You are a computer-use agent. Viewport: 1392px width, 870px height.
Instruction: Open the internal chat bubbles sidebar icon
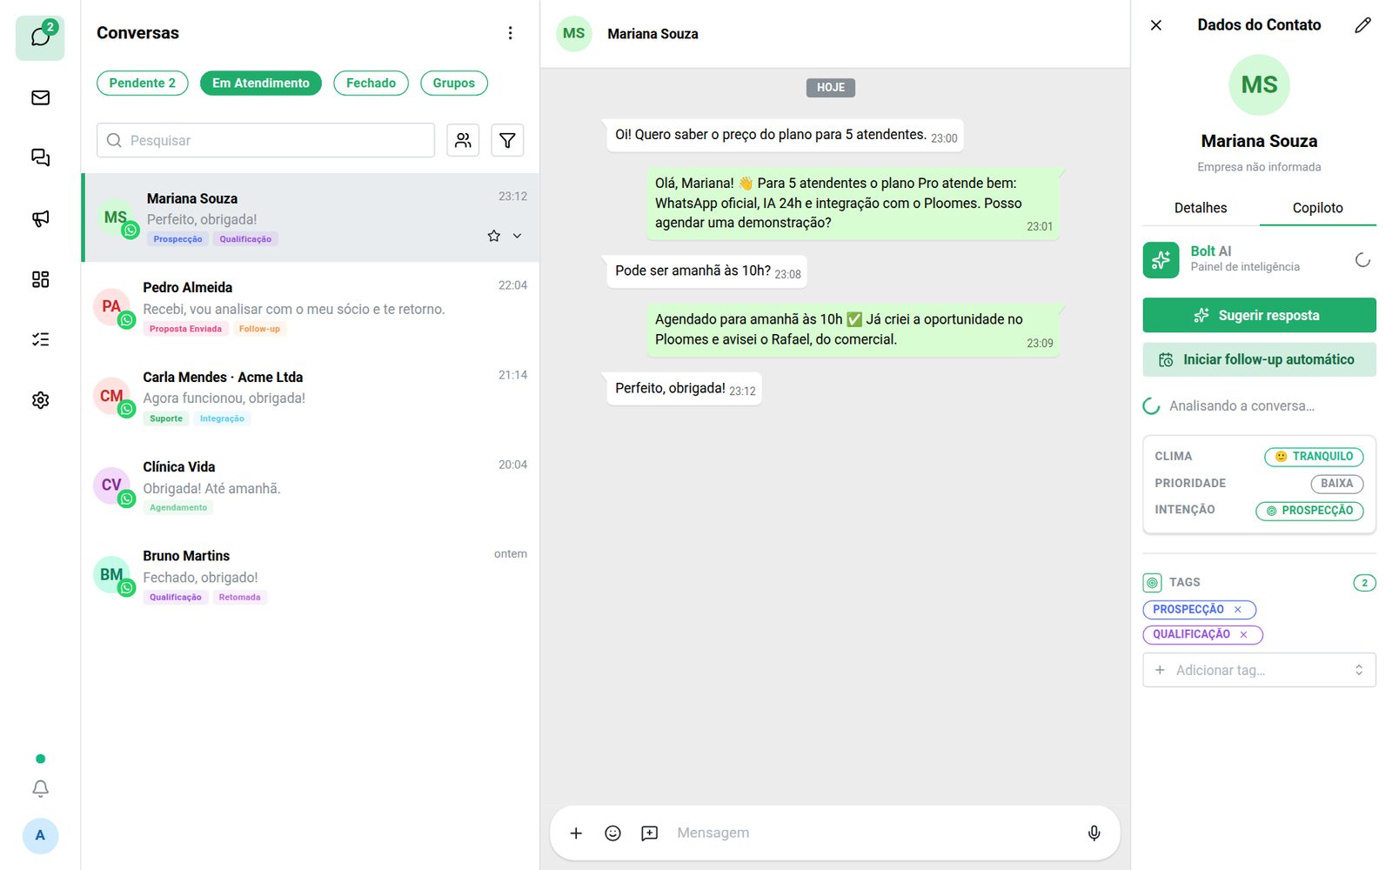40,157
